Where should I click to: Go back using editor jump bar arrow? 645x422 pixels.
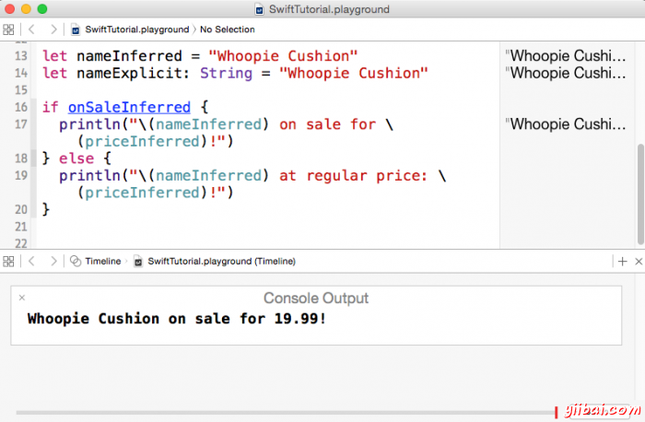[x=30, y=29]
